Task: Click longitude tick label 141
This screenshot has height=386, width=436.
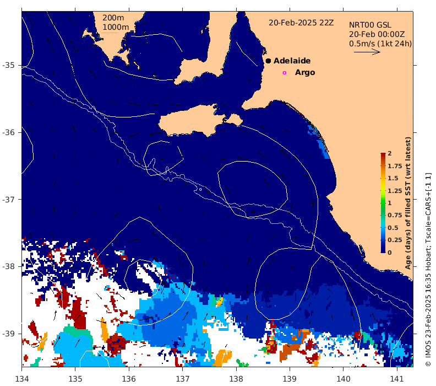Action: click(x=397, y=379)
